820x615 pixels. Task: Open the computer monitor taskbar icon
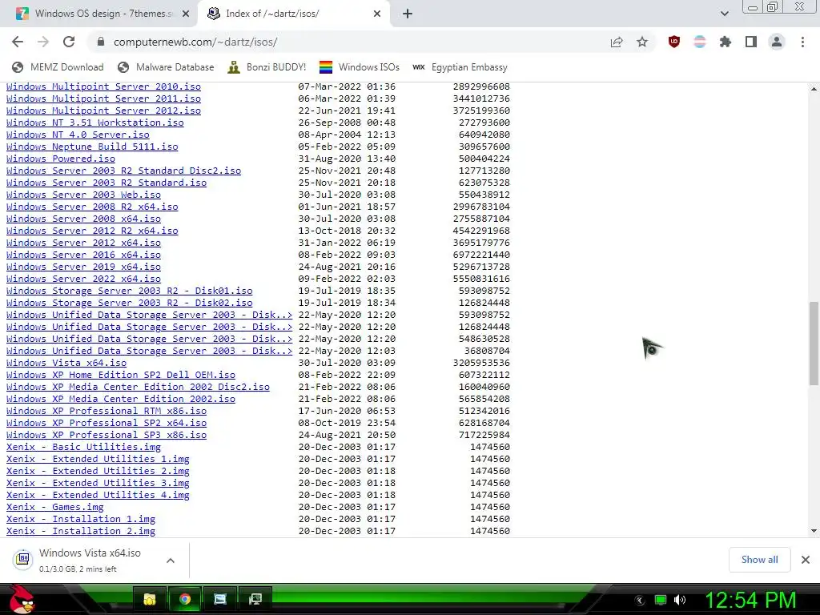pos(255,599)
